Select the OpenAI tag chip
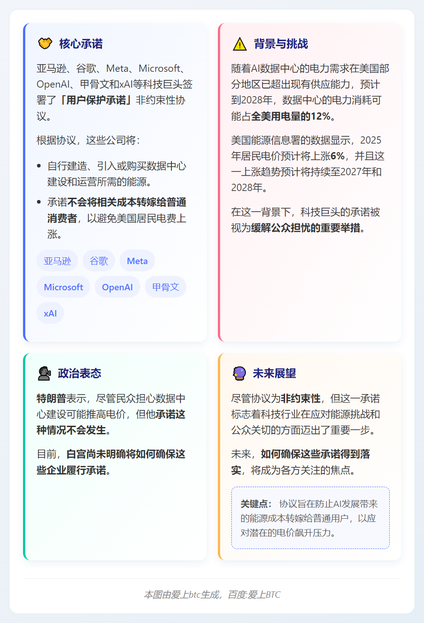 click(117, 287)
